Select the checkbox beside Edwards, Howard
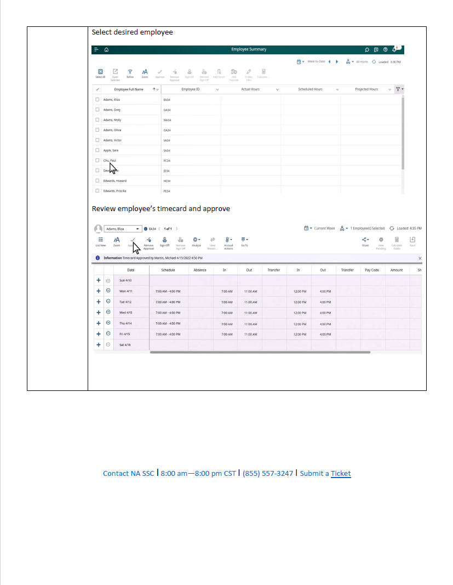The height and width of the screenshot is (585, 453). click(98, 180)
